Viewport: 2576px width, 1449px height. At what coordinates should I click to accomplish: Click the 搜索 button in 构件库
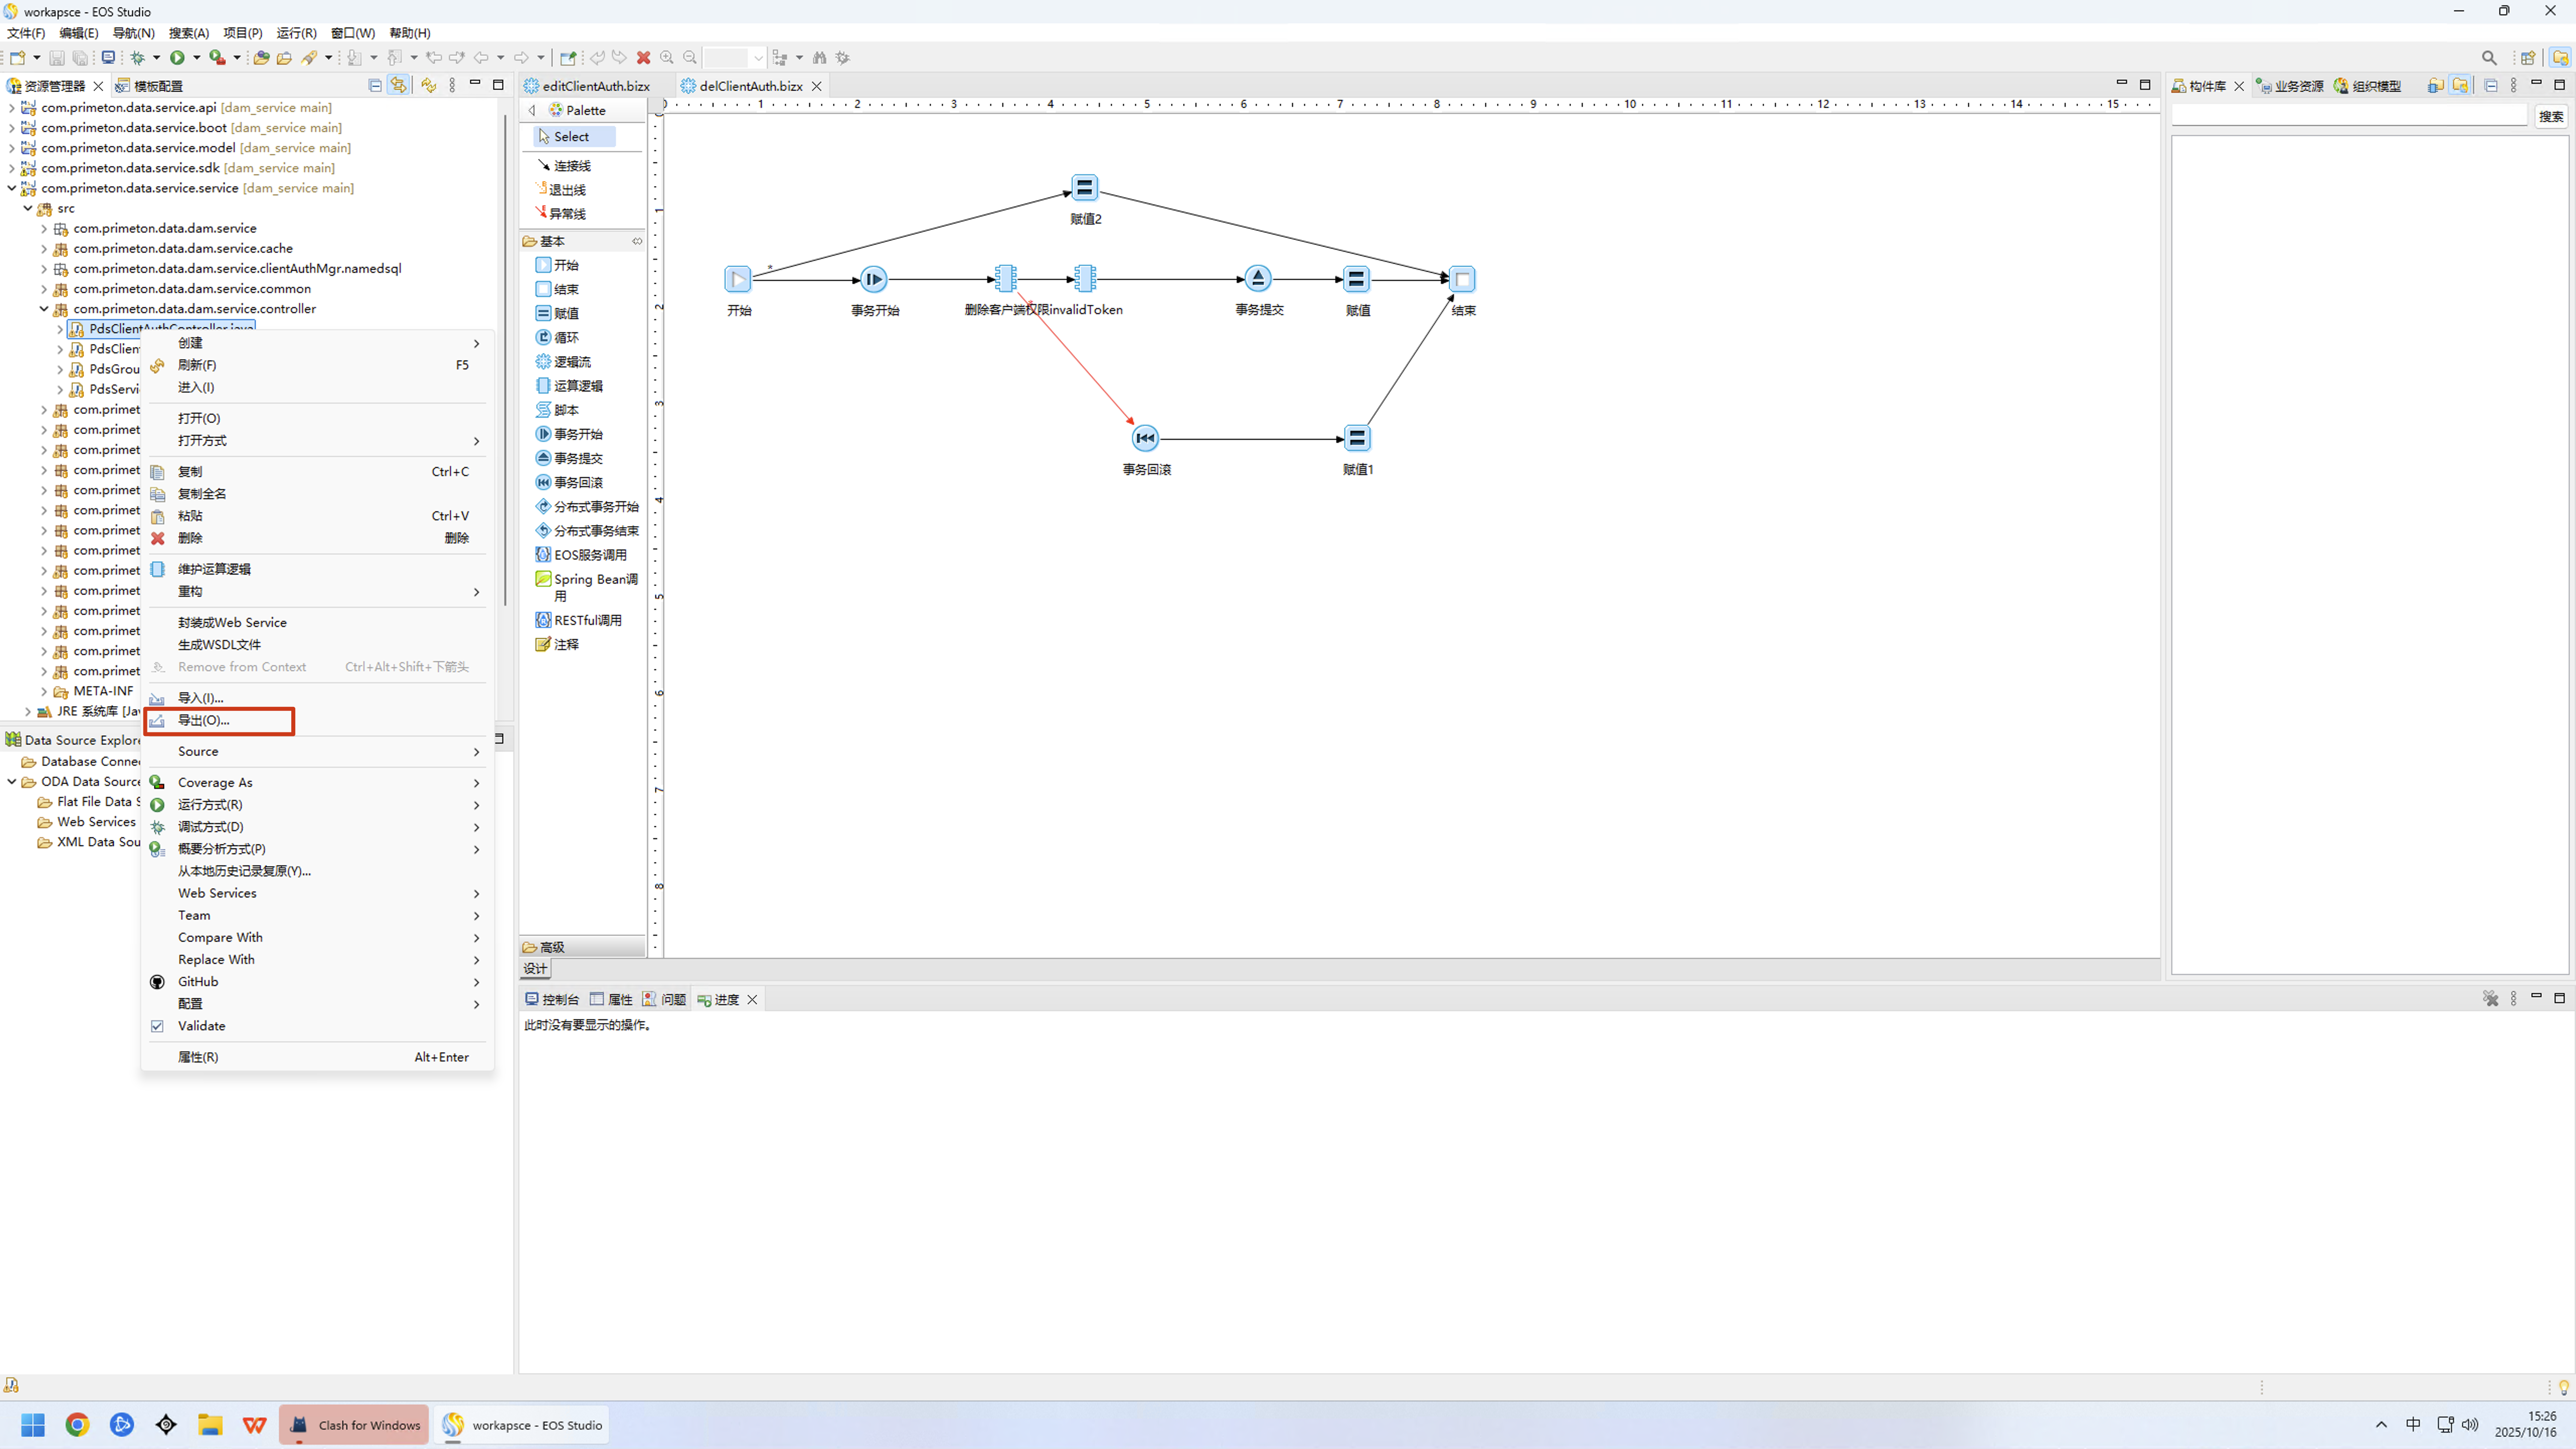pyautogui.click(x=2550, y=116)
